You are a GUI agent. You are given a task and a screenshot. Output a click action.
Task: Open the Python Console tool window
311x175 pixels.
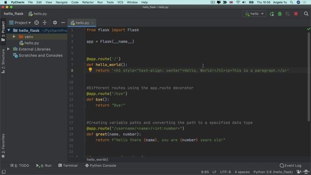(x=101, y=165)
